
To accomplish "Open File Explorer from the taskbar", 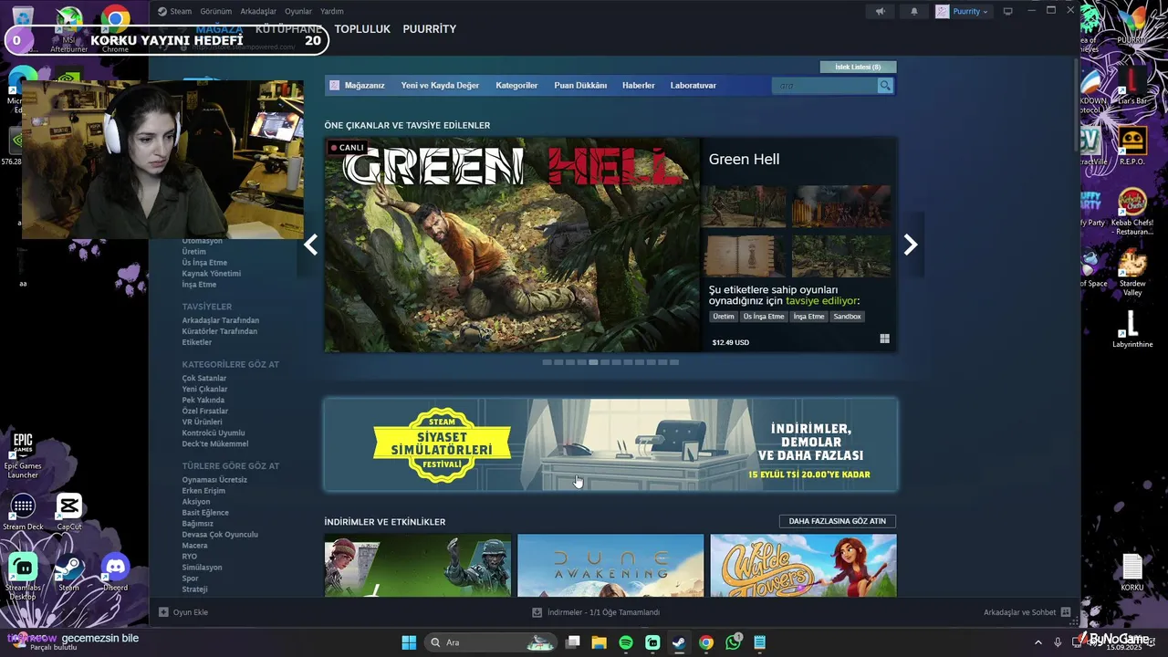I will [600, 642].
